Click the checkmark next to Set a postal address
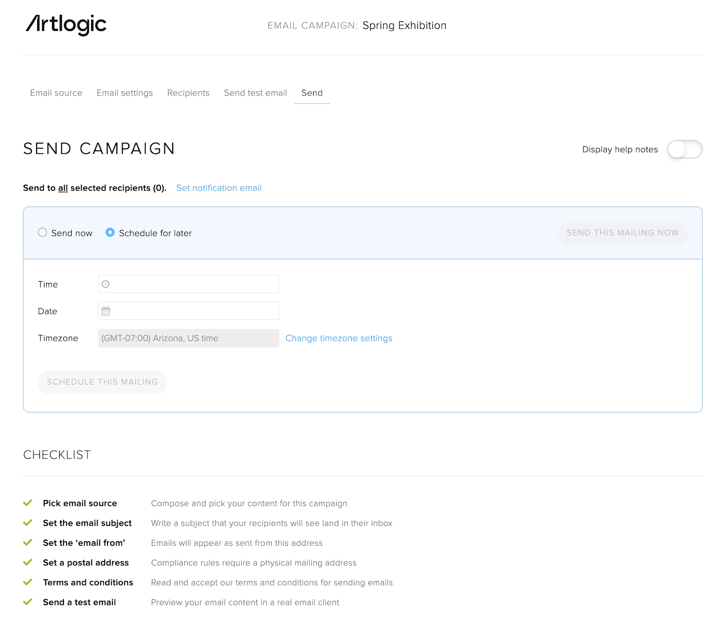This screenshot has width=725, height=625. pyautogui.click(x=28, y=563)
